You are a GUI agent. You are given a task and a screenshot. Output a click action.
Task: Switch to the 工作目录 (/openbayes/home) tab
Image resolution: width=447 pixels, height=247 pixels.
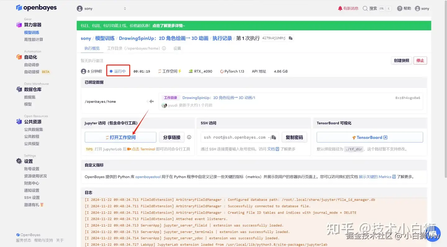click(x=133, y=48)
